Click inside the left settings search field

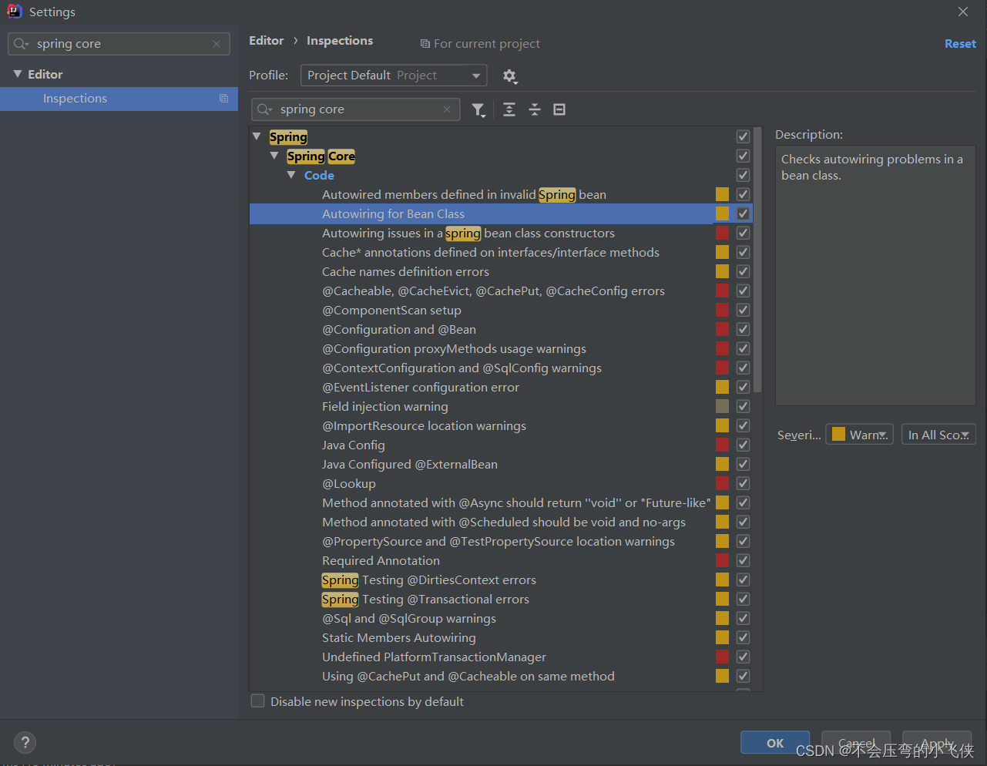119,44
